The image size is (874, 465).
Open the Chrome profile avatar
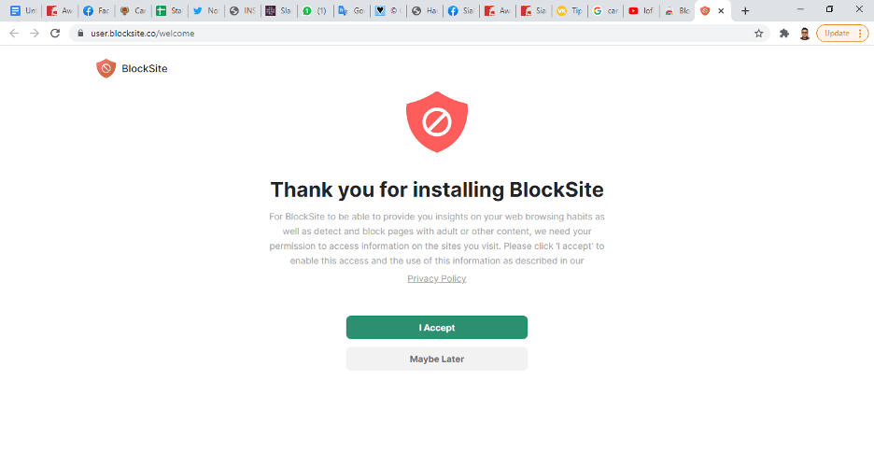coord(804,34)
